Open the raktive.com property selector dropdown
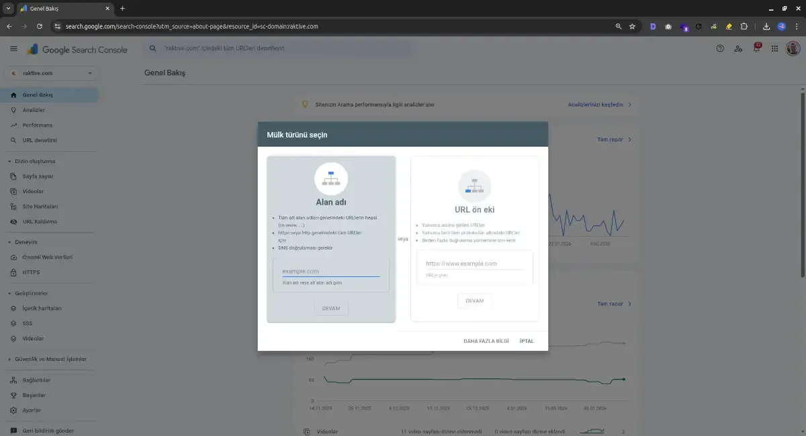806x436 pixels. click(52, 72)
